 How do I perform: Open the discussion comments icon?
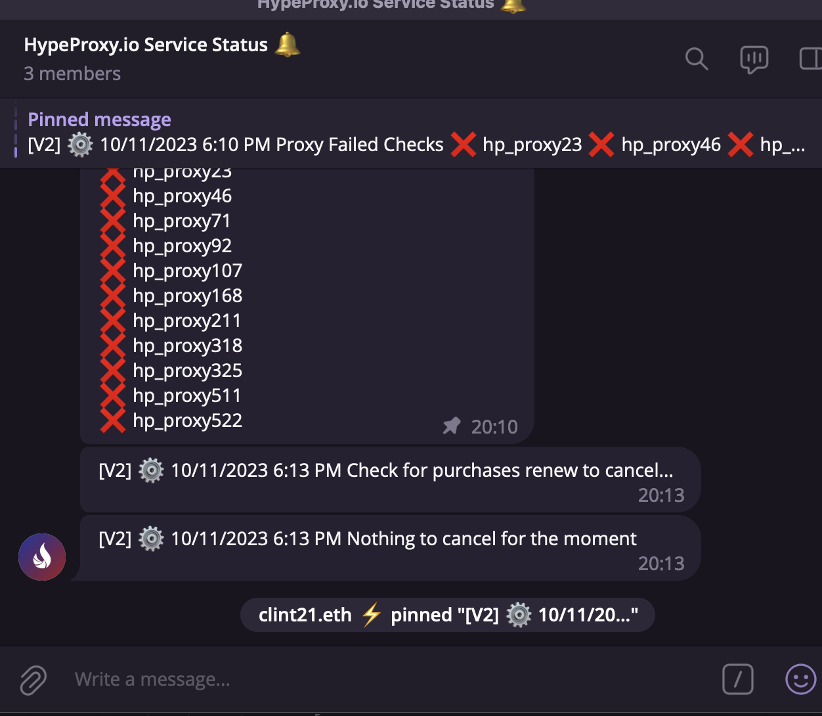click(x=753, y=58)
